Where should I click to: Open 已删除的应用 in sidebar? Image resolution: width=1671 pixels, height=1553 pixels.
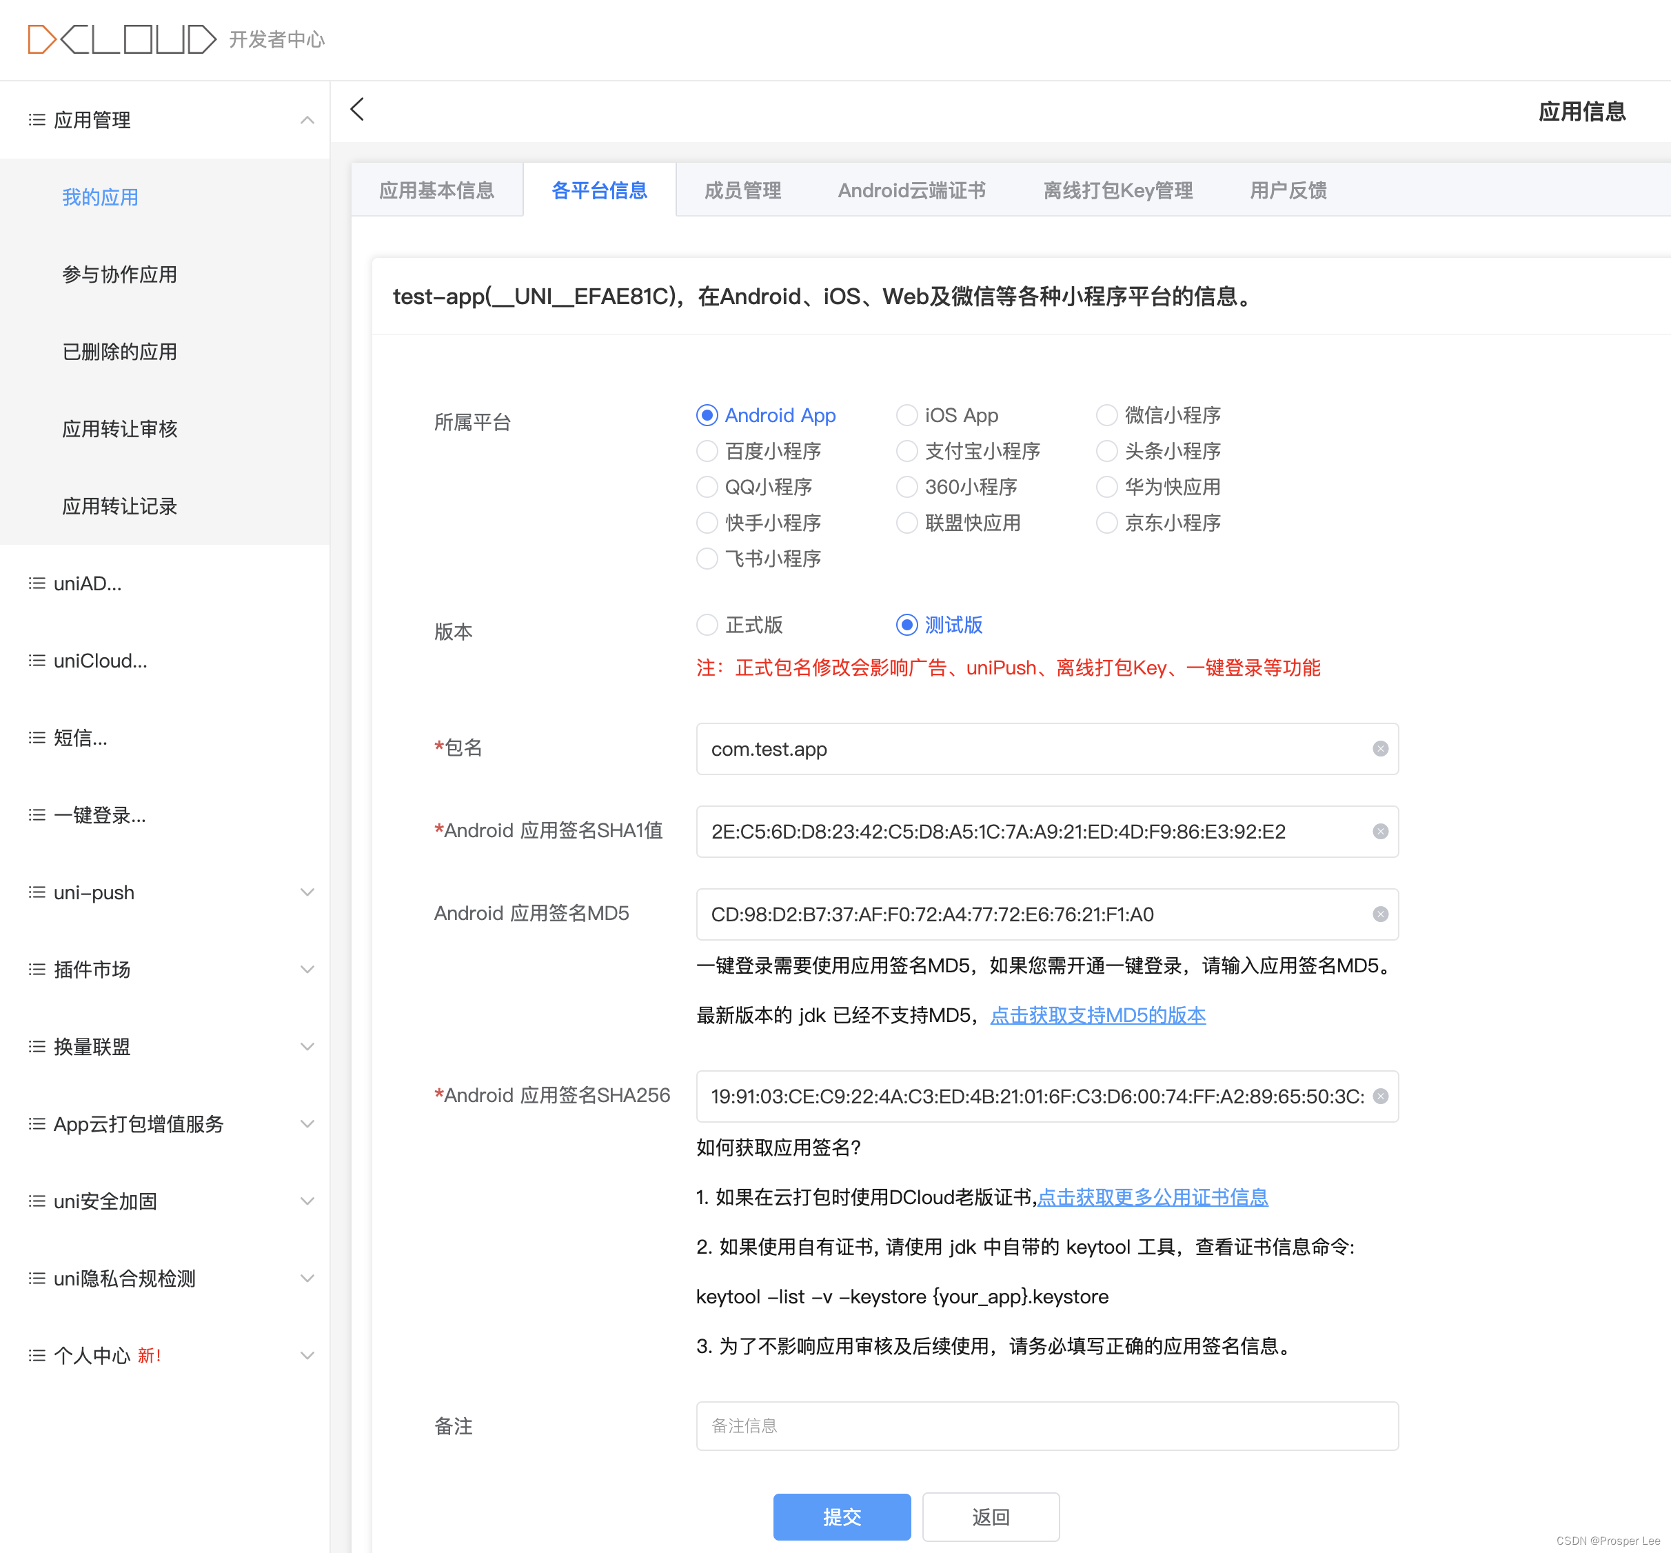coord(119,352)
